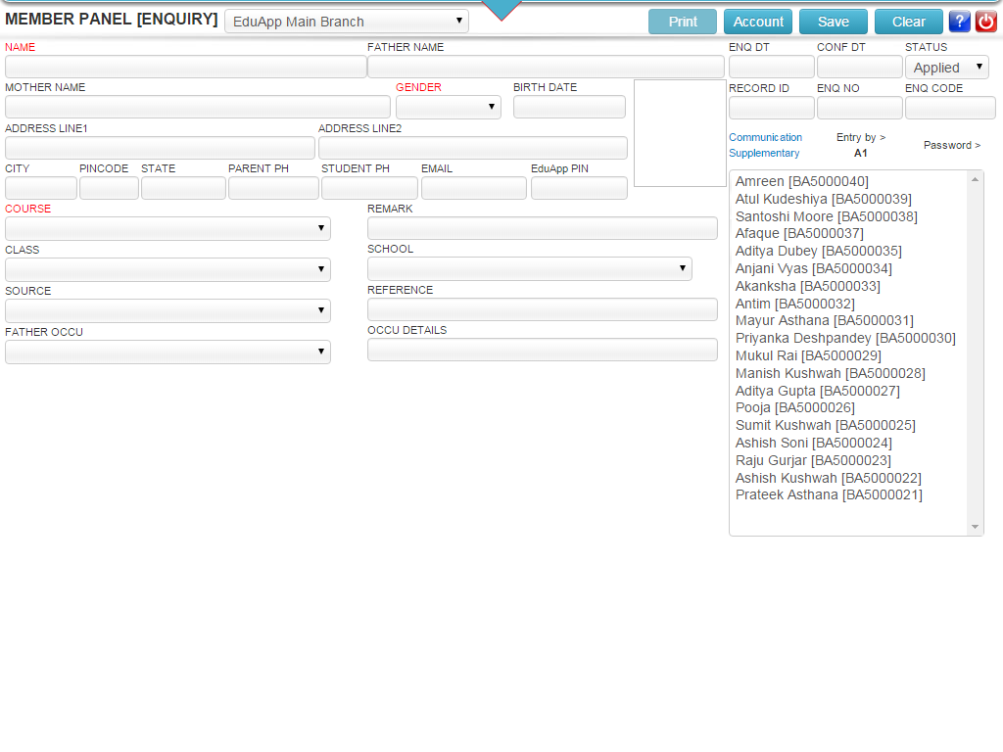The image size is (1003, 752).
Task: Clear the enquiry form
Action: (908, 22)
